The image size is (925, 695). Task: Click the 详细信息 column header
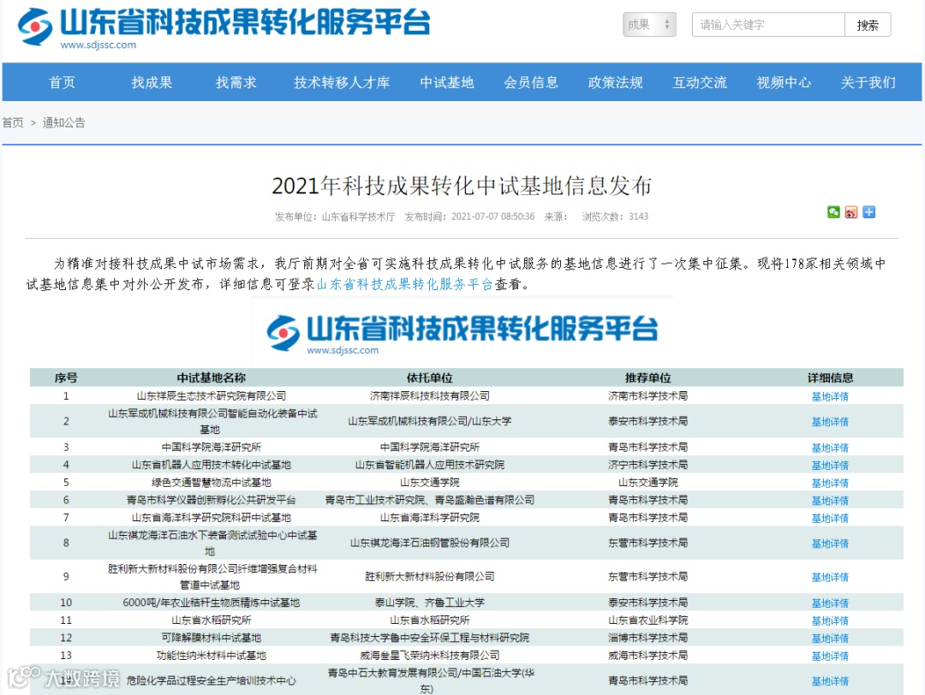pyautogui.click(x=830, y=377)
